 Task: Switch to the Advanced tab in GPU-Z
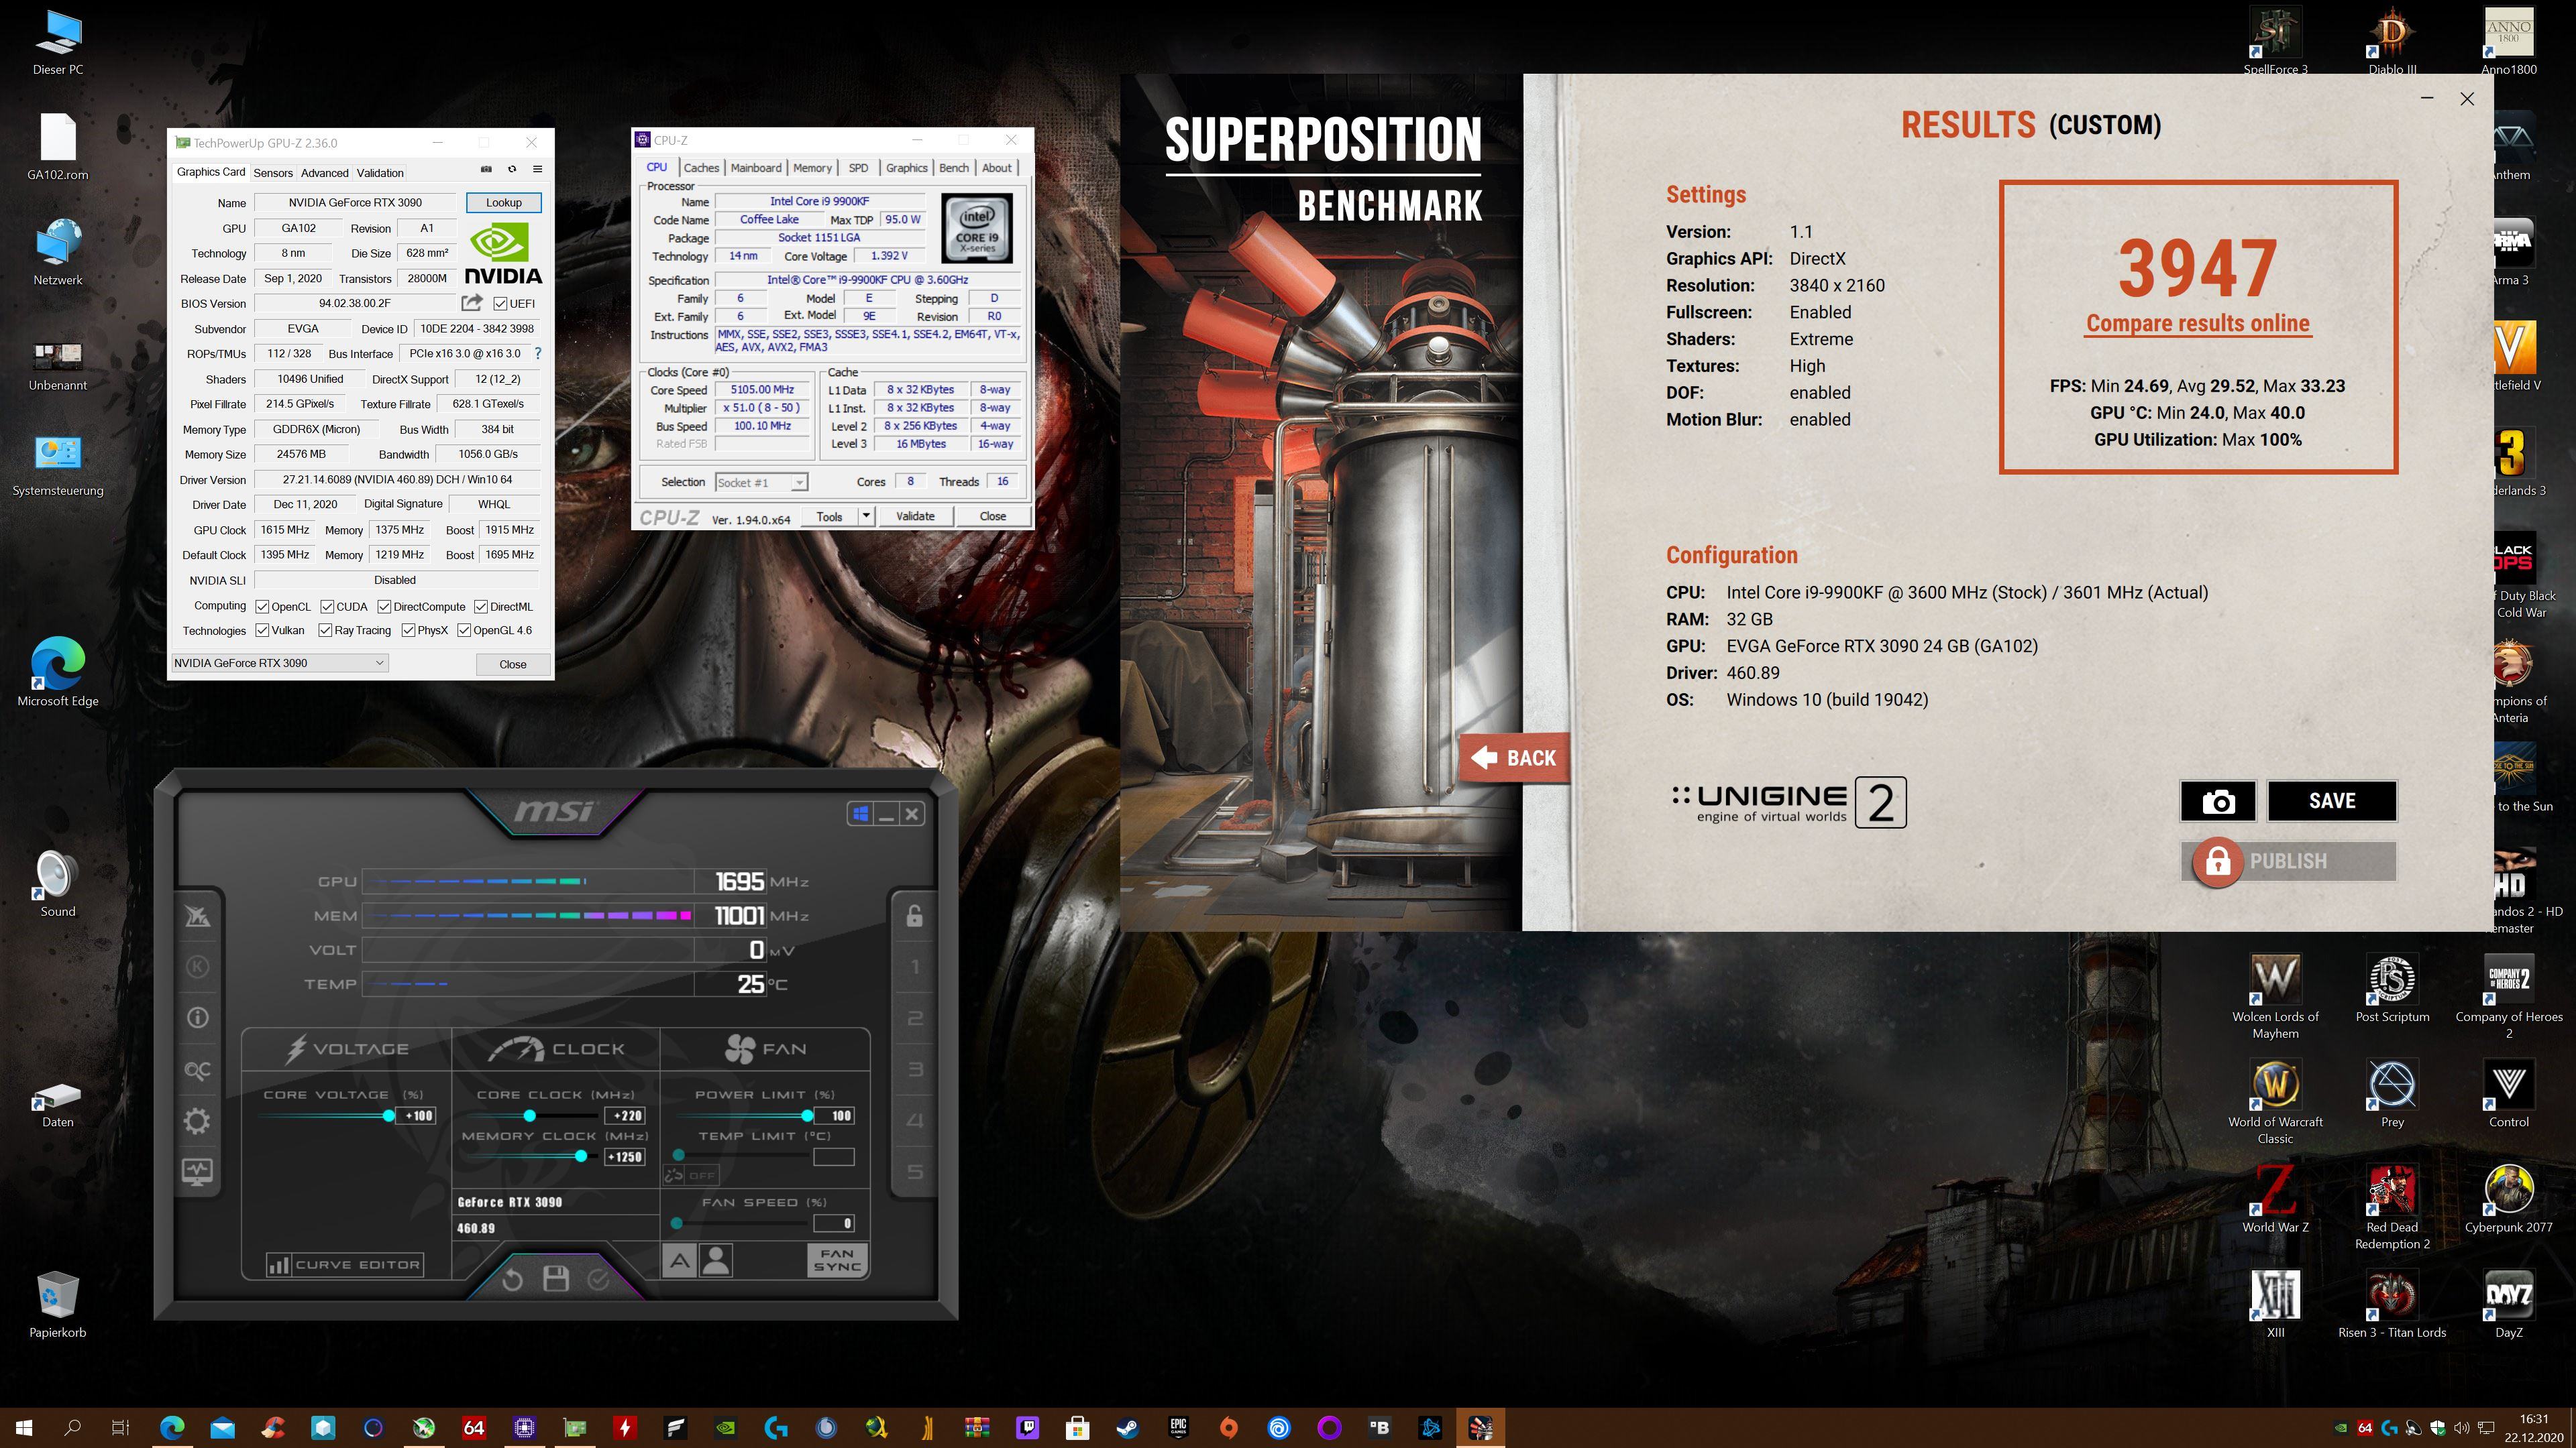point(325,173)
